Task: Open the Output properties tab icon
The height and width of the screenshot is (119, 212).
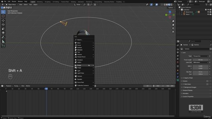Action: click(178, 53)
